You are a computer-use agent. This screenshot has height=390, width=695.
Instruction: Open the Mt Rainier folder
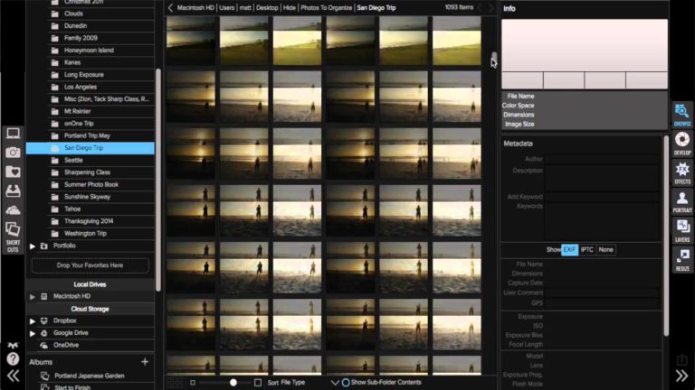pos(77,111)
